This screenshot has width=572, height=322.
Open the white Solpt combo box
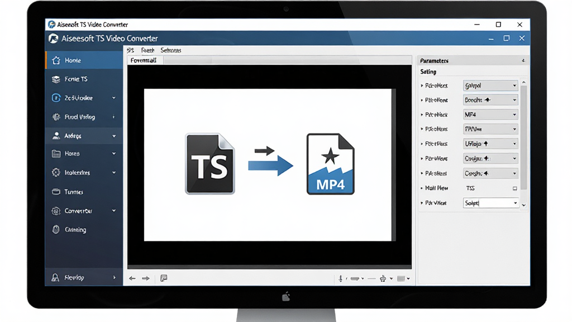tap(490, 203)
